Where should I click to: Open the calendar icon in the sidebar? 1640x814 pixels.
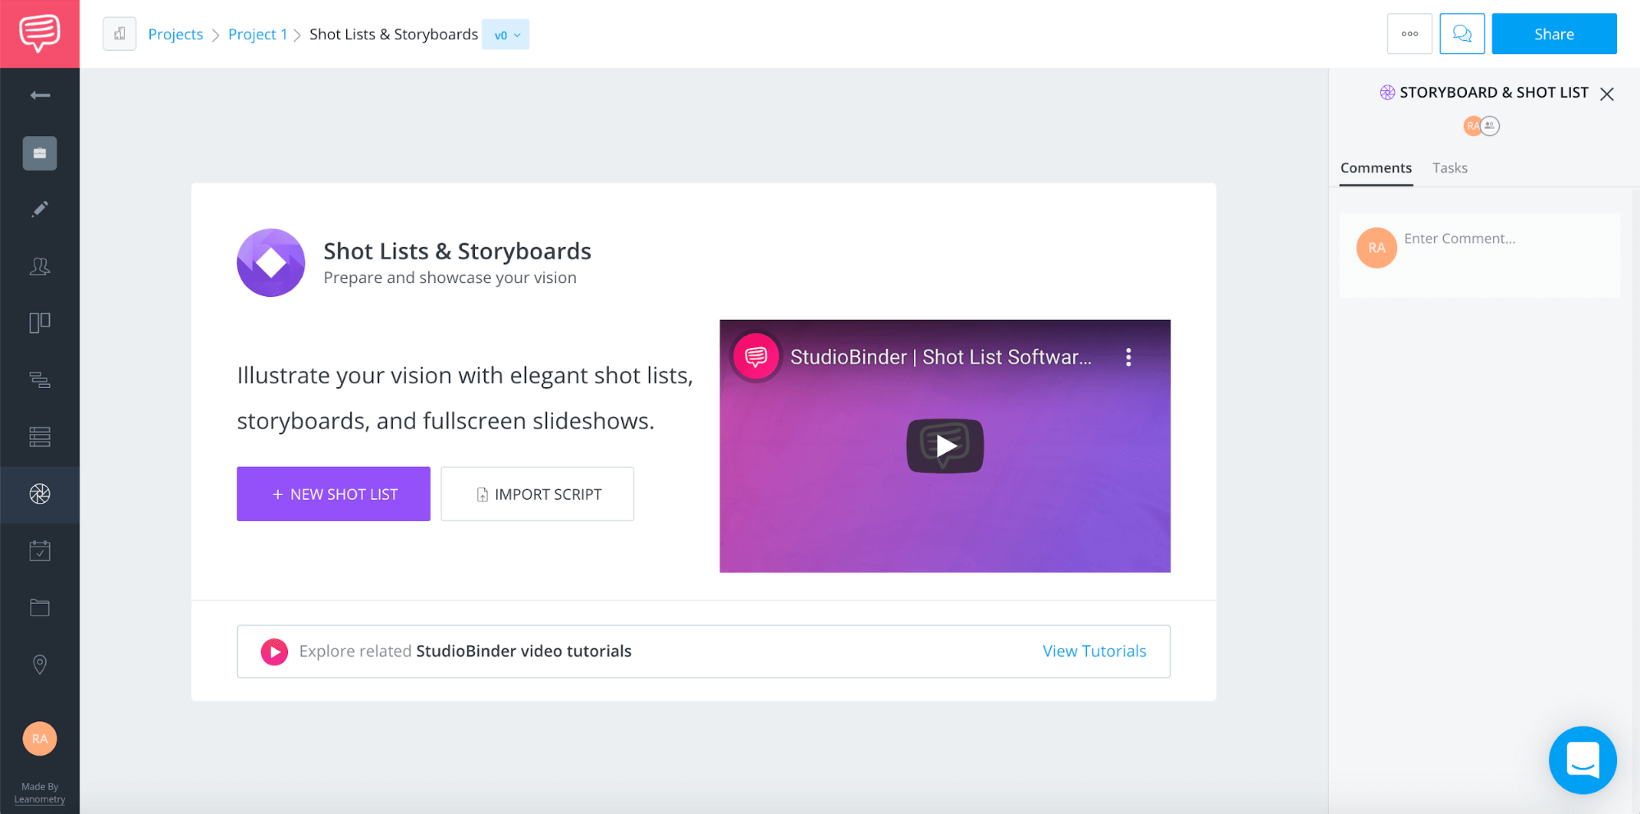39,550
